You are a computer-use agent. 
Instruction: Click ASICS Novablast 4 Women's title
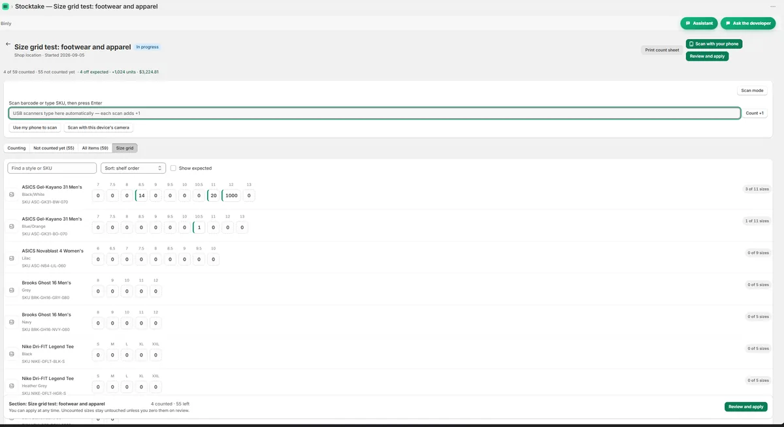tap(53, 251)
